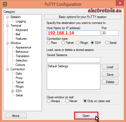Open the Connection category

pos(18,69)
